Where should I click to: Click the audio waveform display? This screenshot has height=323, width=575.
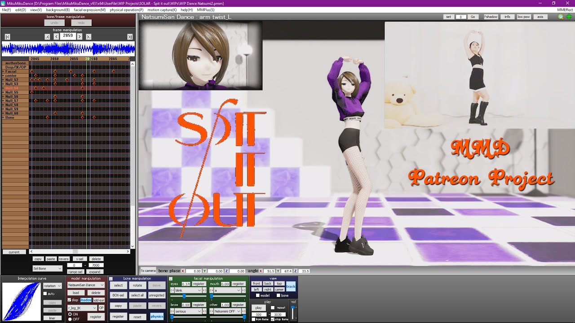tap(68, 48)
